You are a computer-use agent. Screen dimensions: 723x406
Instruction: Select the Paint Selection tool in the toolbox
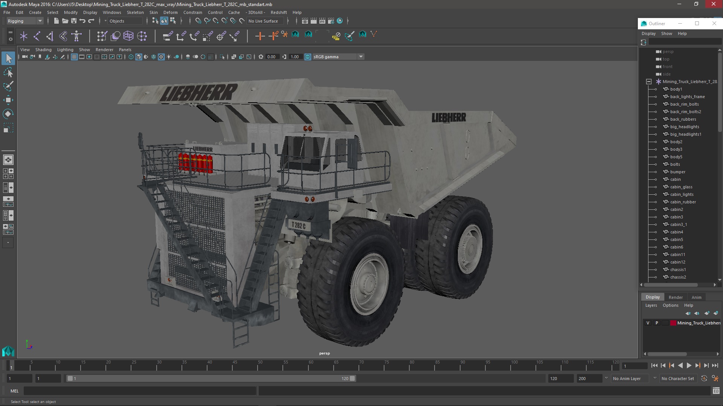pyautogui.click(x=8, y=86)
